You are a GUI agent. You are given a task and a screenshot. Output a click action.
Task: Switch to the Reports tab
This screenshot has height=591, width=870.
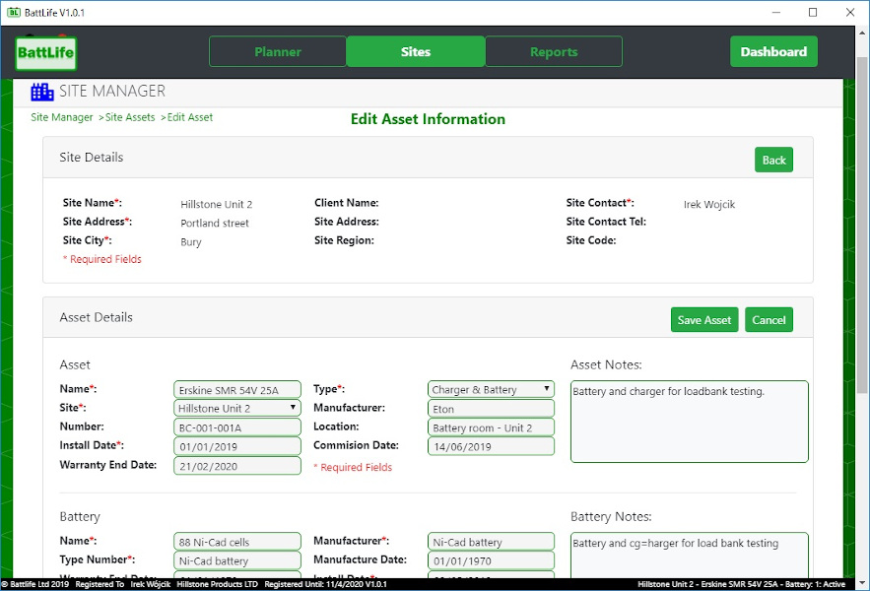554,51
